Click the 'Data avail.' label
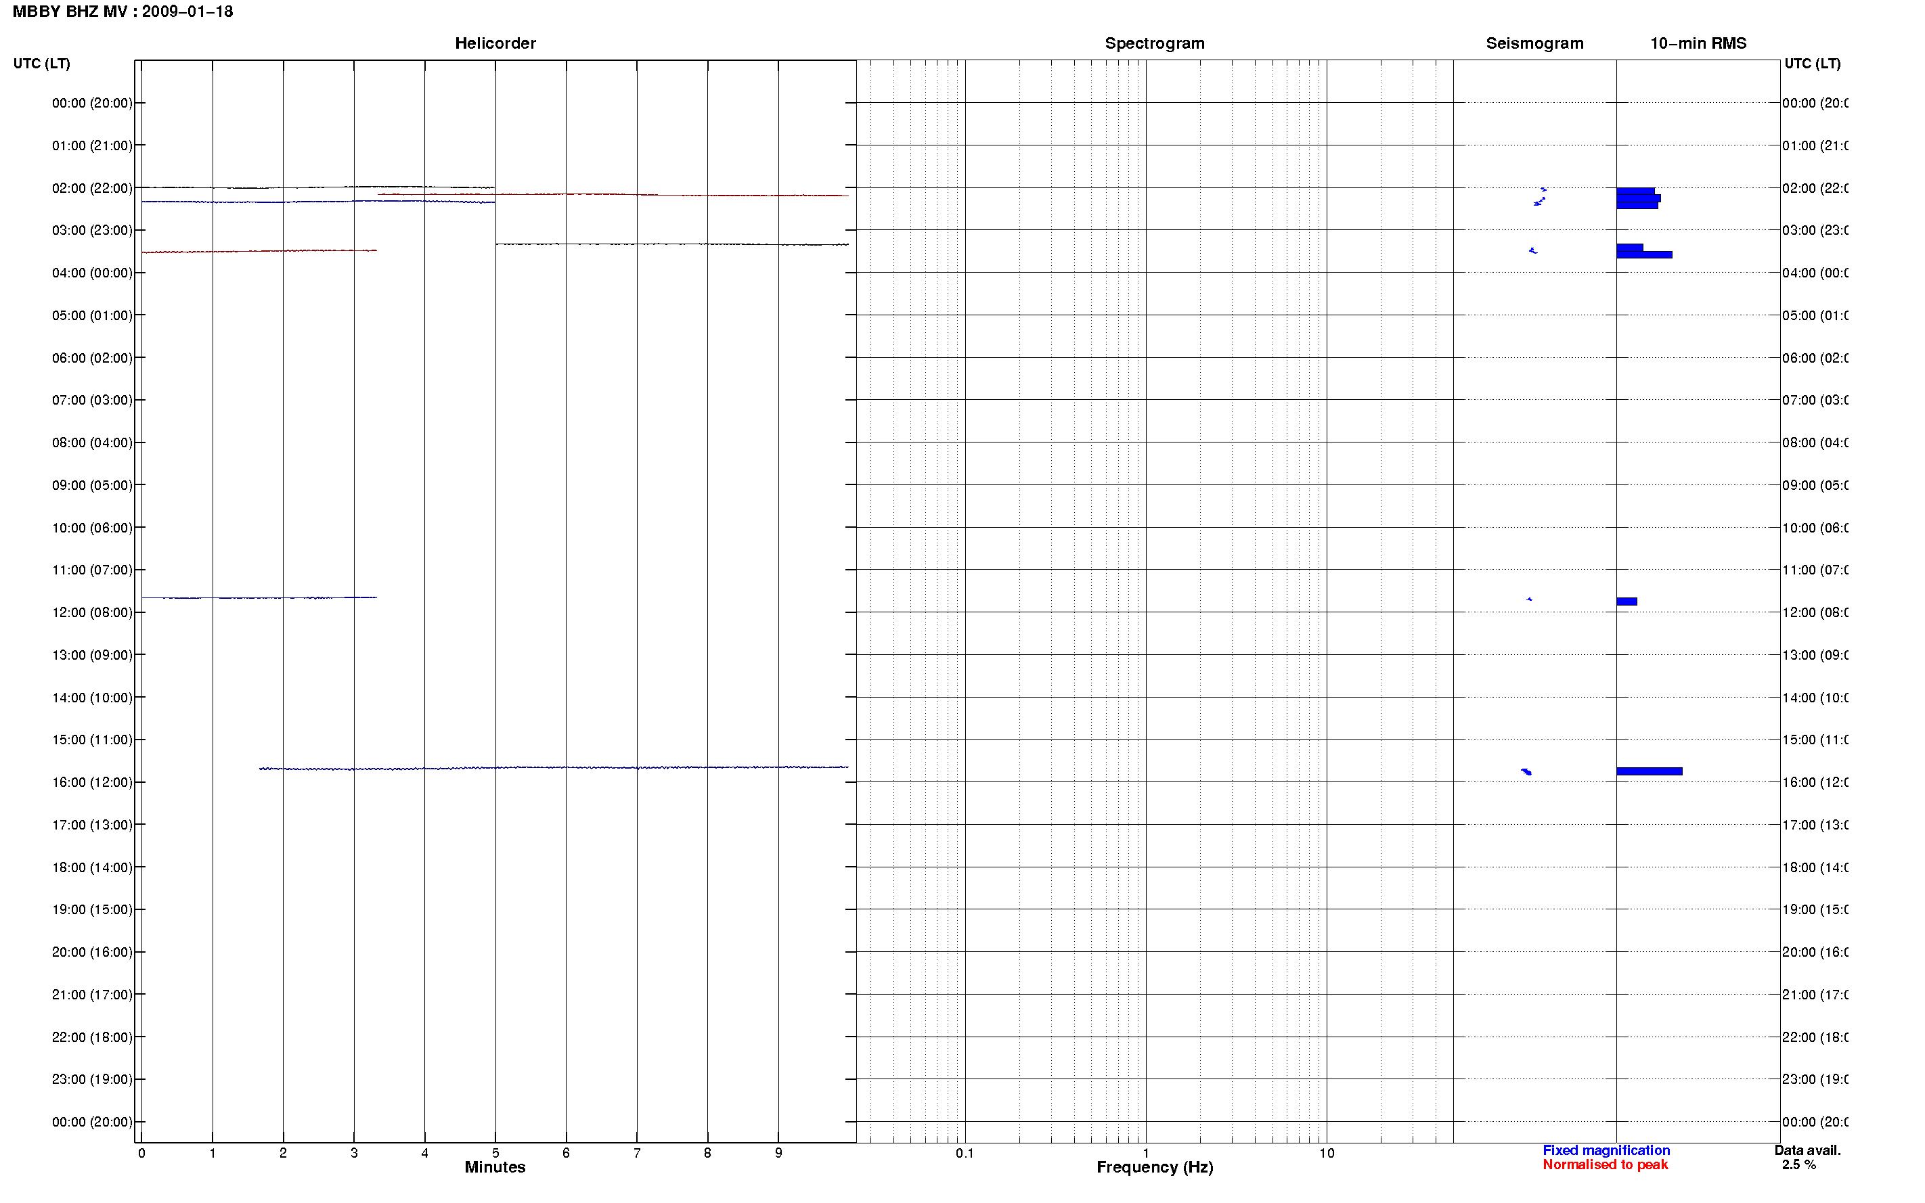The image size is (1925, 1203). pyautogui.click(x=1807, y=1150)
